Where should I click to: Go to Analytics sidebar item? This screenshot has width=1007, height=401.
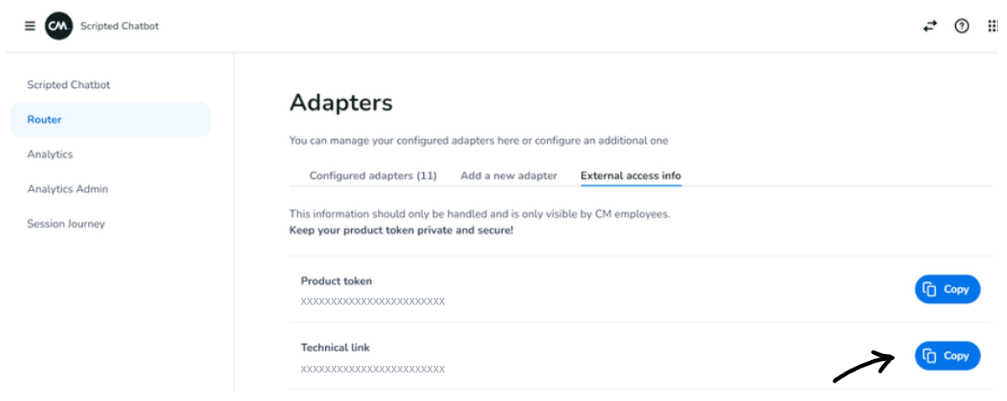50,154
